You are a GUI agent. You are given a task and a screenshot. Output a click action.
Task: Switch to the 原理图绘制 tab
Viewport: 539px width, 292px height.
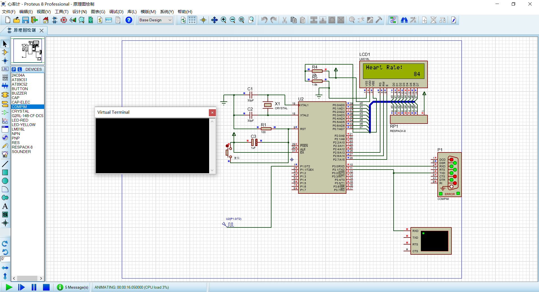pyautogui.click(x=25, y=30)
